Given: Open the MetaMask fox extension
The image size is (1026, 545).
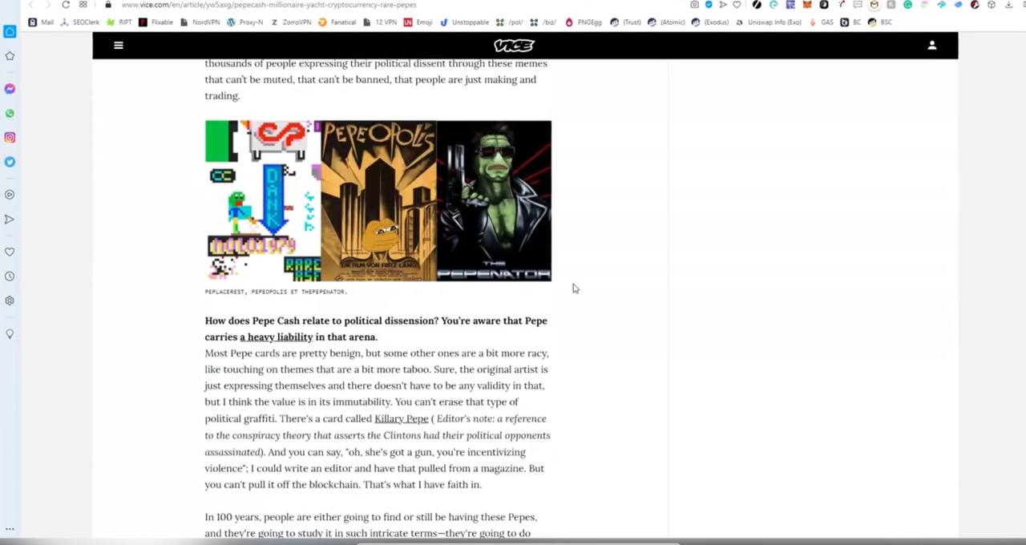Looking at the screenshot, I should [x=807, y=5].
